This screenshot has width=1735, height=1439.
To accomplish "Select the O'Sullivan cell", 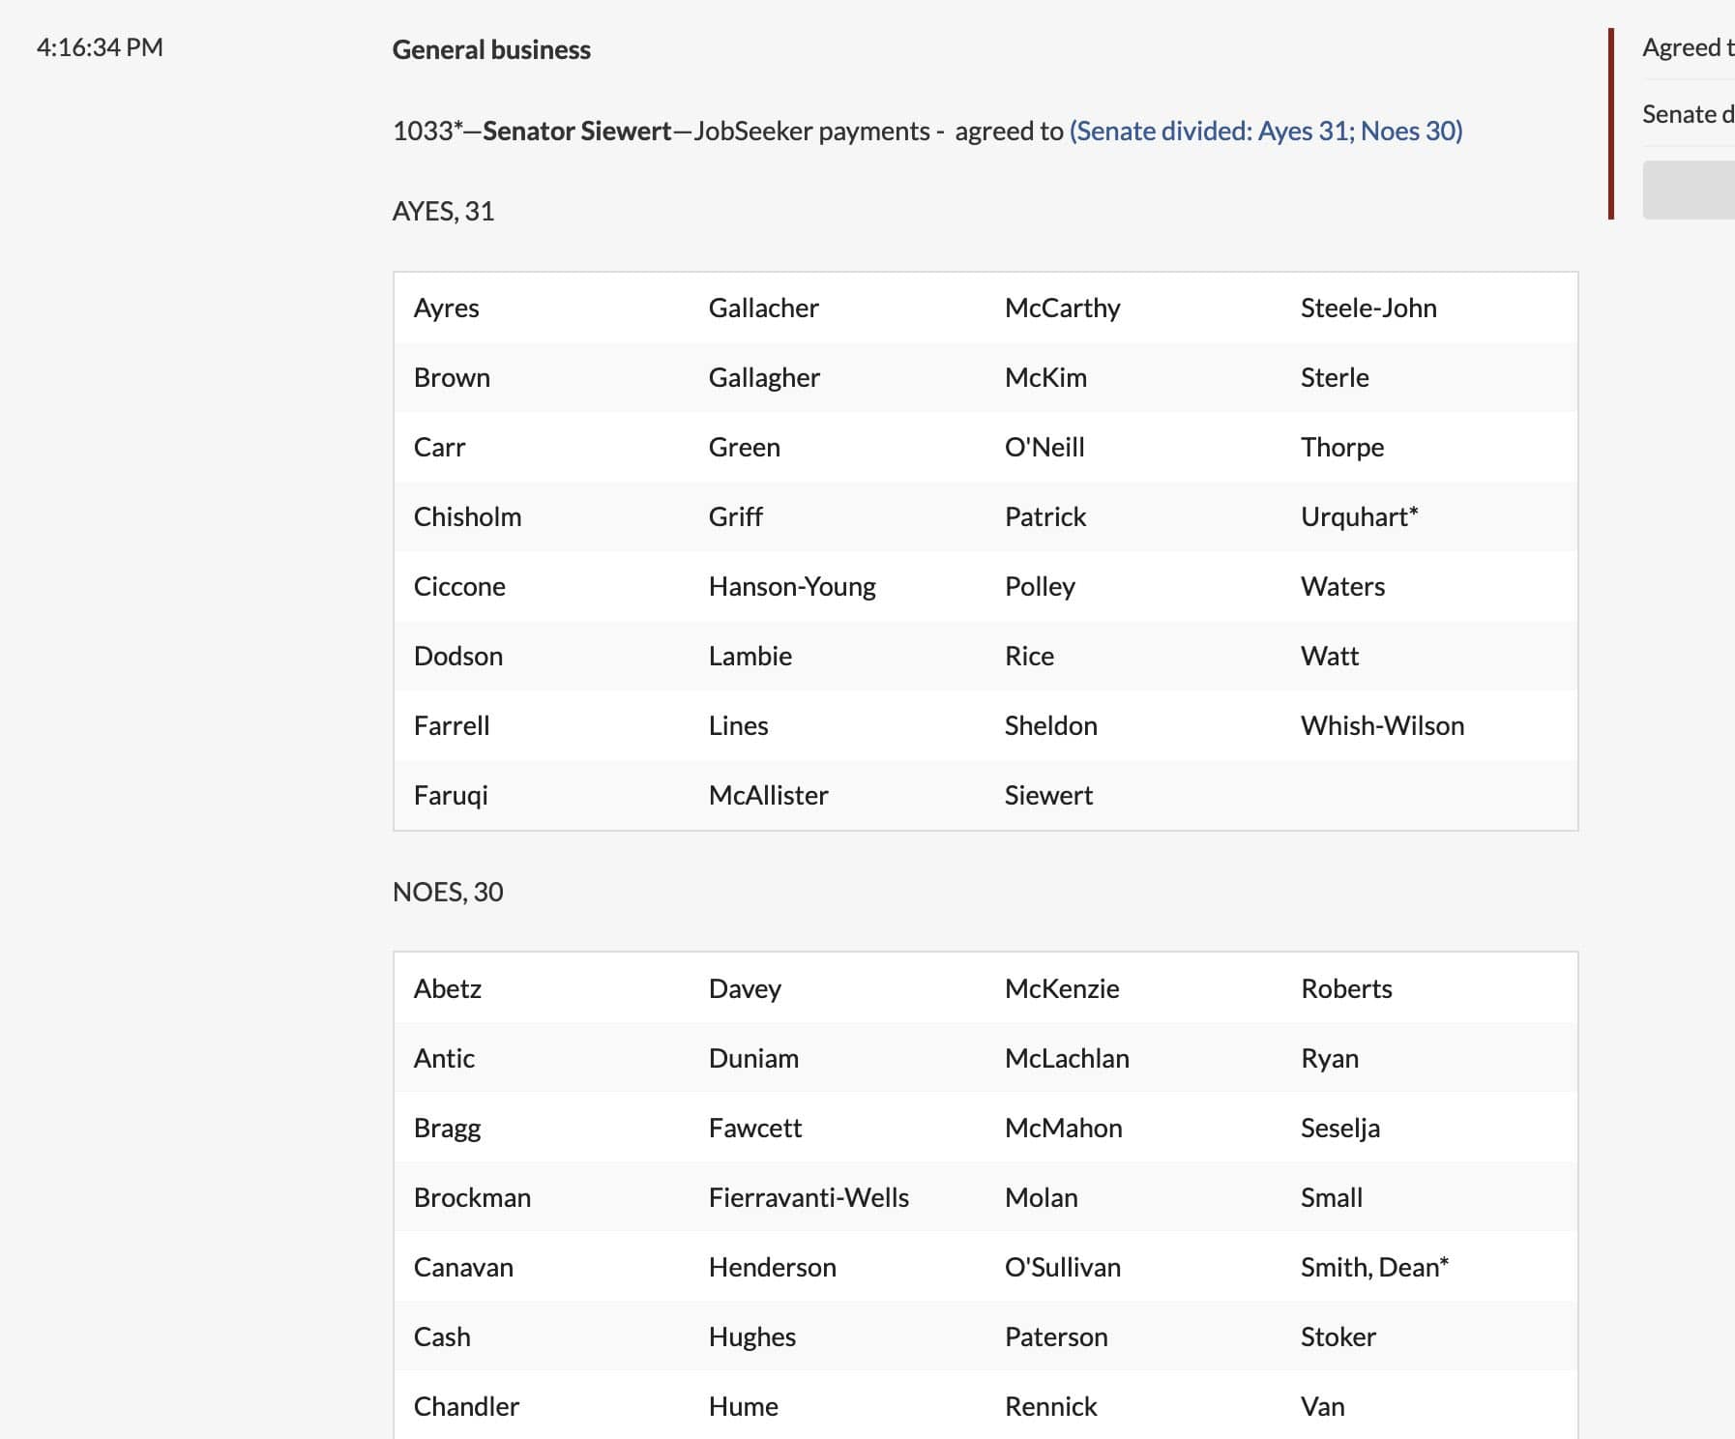I will coord(1133,1267).
